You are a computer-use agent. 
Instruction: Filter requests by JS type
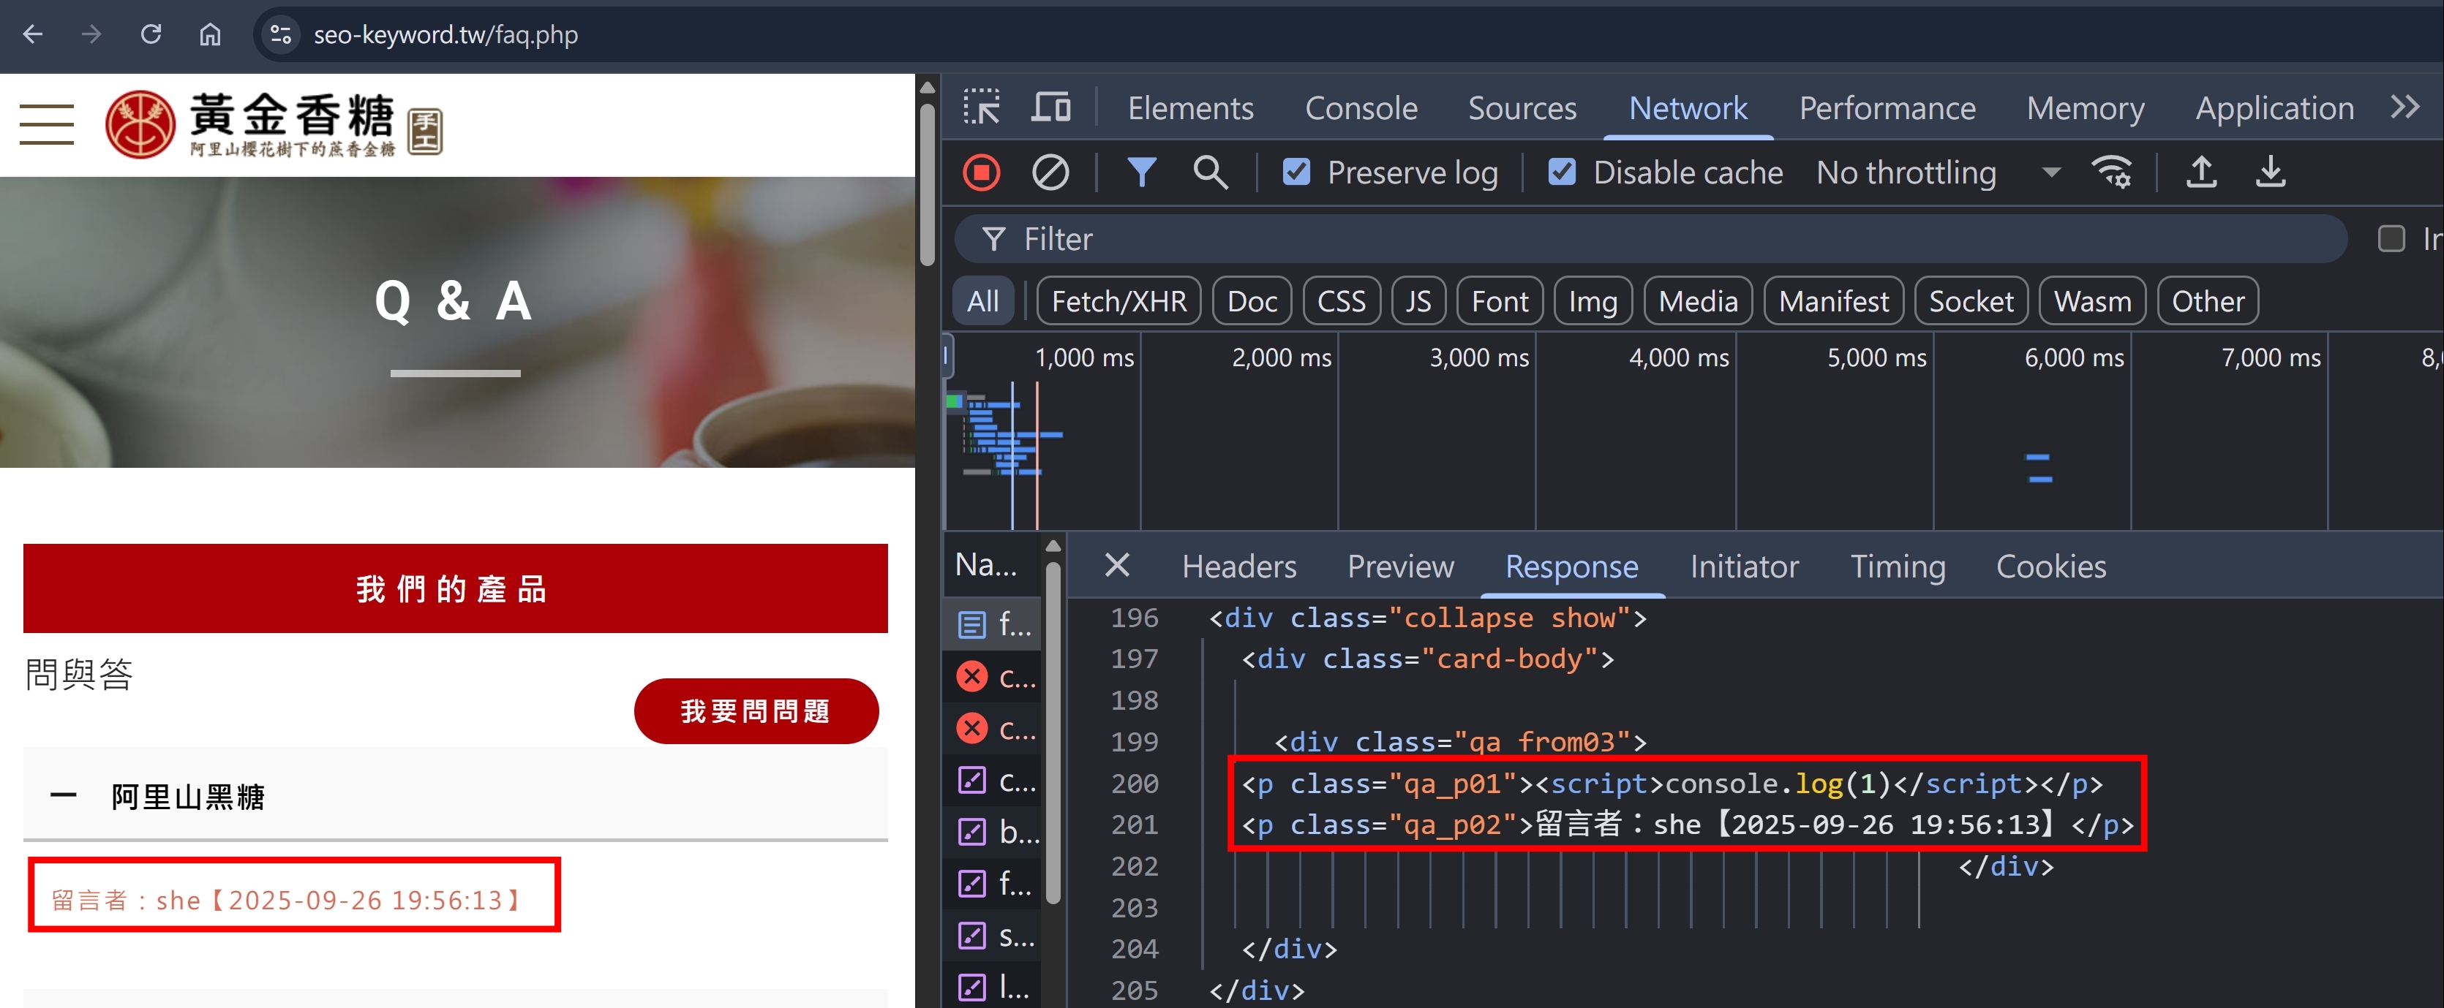coord(1418,300)
